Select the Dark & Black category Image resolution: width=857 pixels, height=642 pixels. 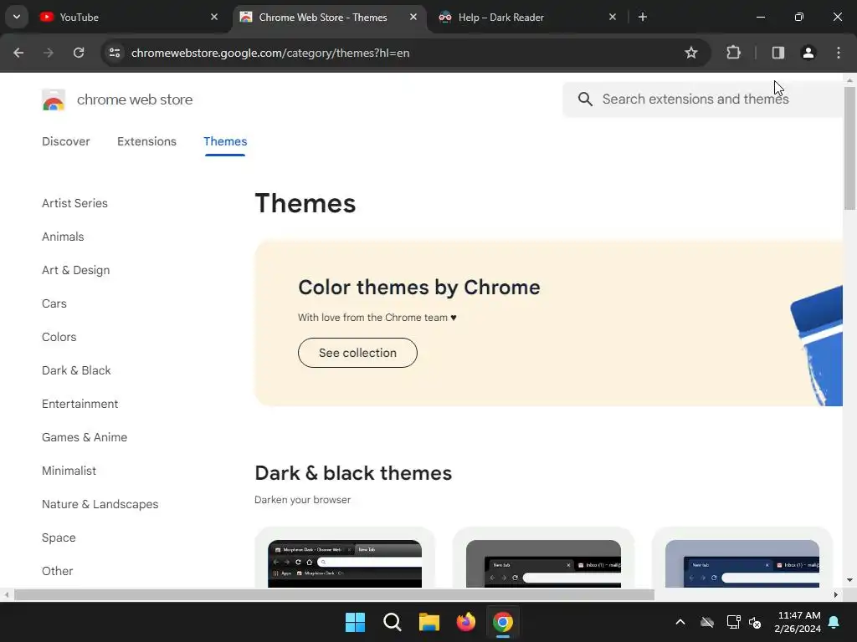coord(76,370)
